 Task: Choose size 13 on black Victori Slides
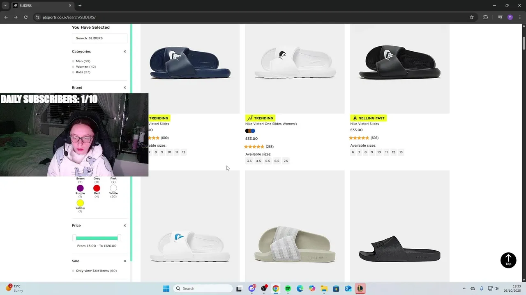coord(401,152)
